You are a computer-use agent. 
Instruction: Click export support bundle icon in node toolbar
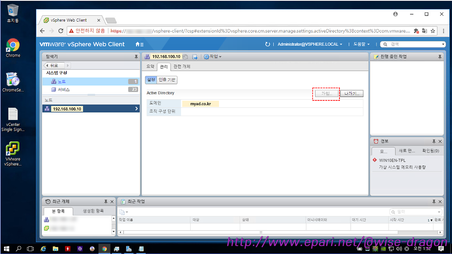(195, 57)
